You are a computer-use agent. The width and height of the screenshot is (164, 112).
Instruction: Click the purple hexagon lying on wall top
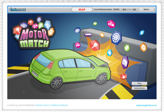[88, 35]
